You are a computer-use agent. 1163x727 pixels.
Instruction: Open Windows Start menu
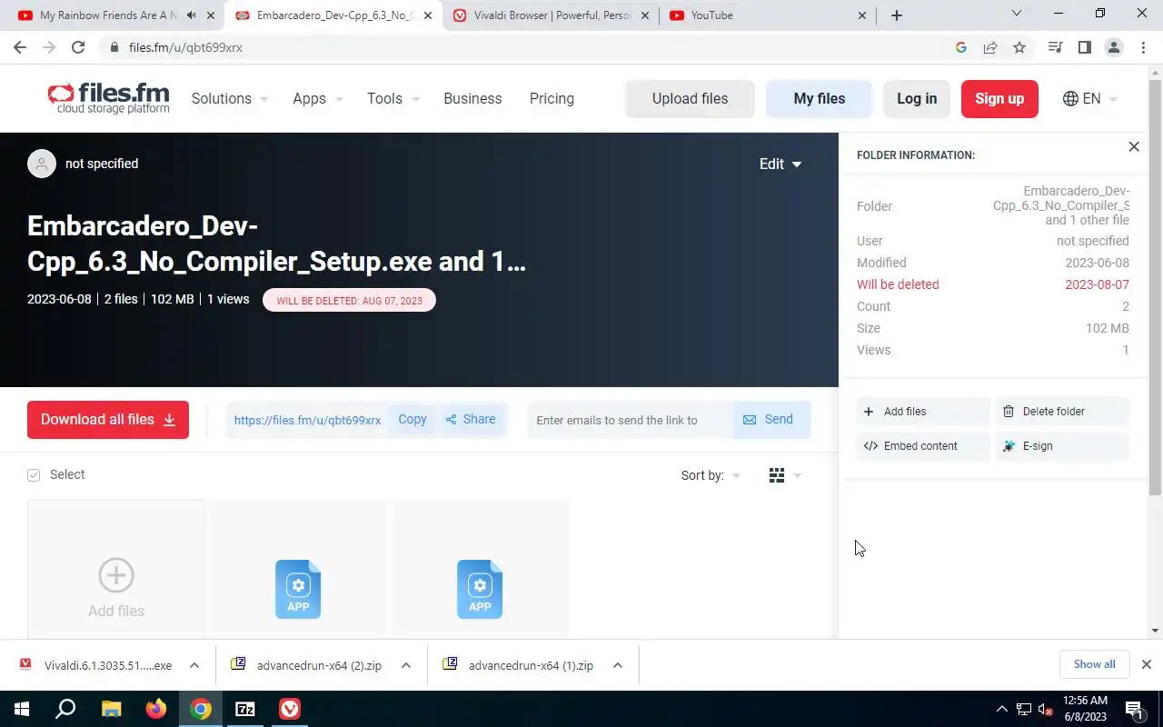pos(22,709)
